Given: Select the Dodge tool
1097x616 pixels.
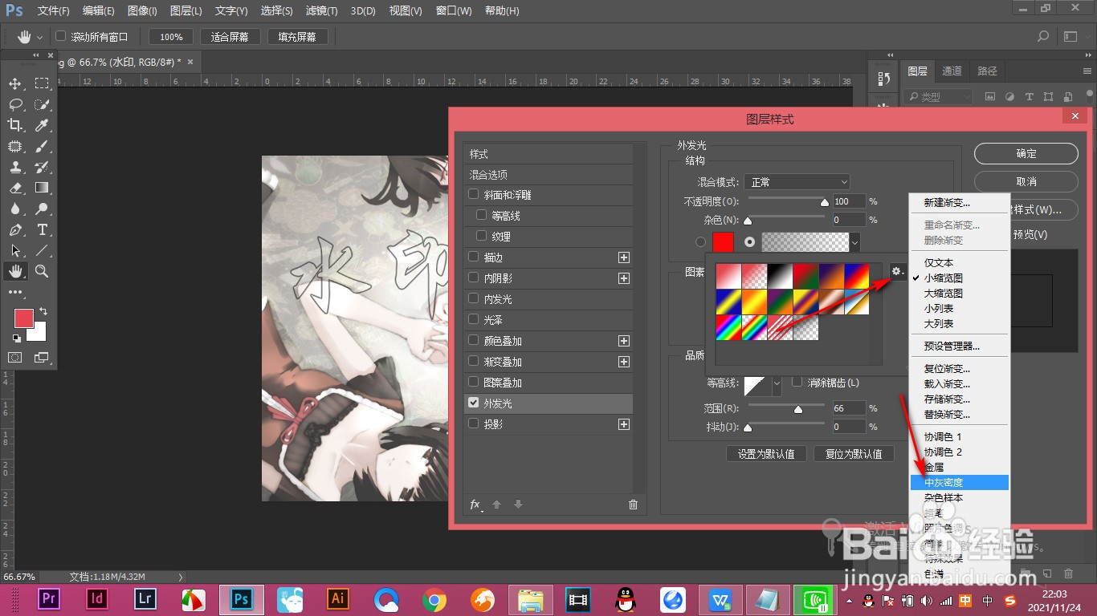Looking at the screenshot, I should 42,209.
